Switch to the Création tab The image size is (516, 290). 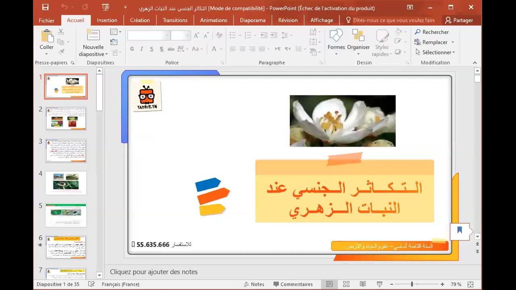pos(140,20)
